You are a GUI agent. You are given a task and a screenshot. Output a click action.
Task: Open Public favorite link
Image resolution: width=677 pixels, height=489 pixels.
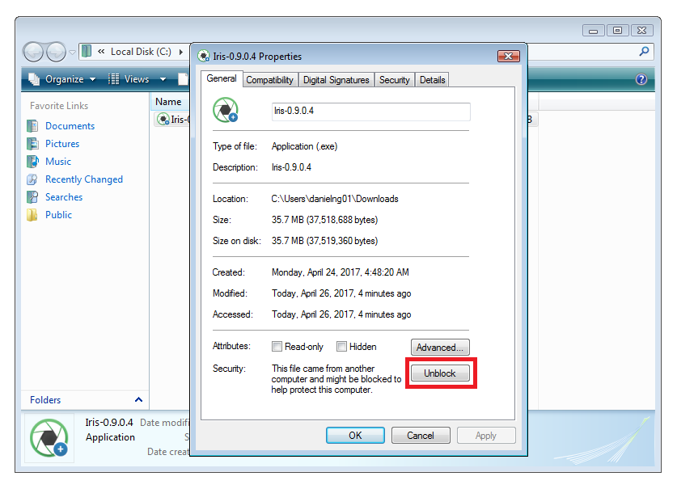coord(59,214)
